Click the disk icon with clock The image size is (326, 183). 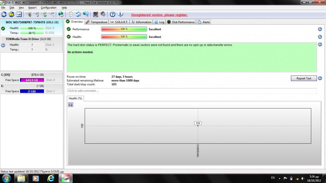pos(36,14)
